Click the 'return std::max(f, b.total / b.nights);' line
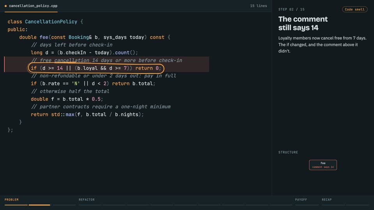The width and height of the screenshot is (374, 210). pyautogui.click(x=87, y=114)
